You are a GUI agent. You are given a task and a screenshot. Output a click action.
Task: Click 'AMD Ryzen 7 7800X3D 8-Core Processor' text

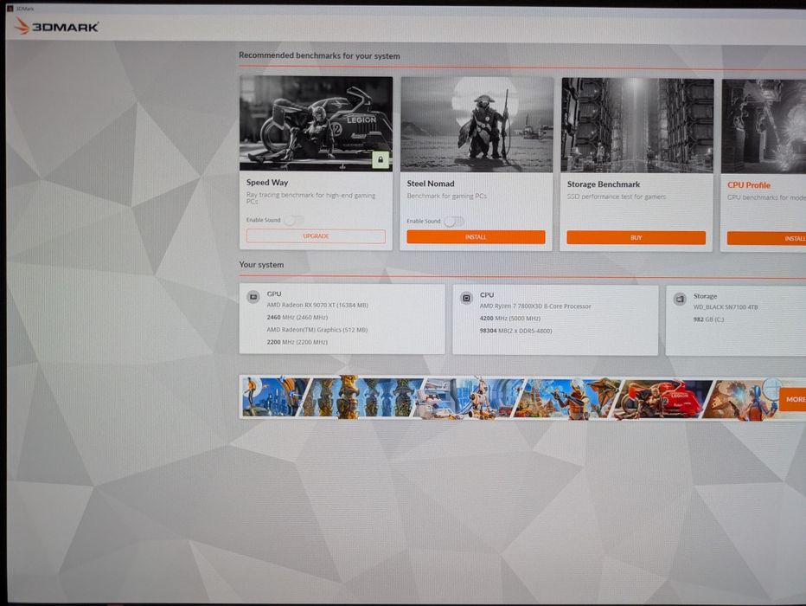(535, 306)
